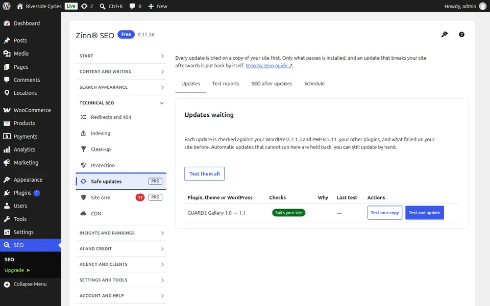Expand Agency and Clients section
The width and height of the screenshot is (490, 306).
tap(121, 264)
